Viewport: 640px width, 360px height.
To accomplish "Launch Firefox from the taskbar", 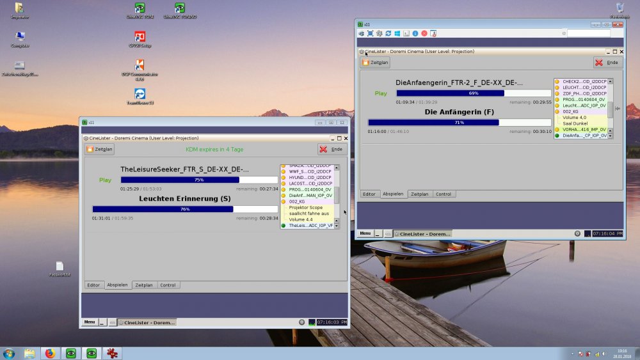I will (50, 353).
